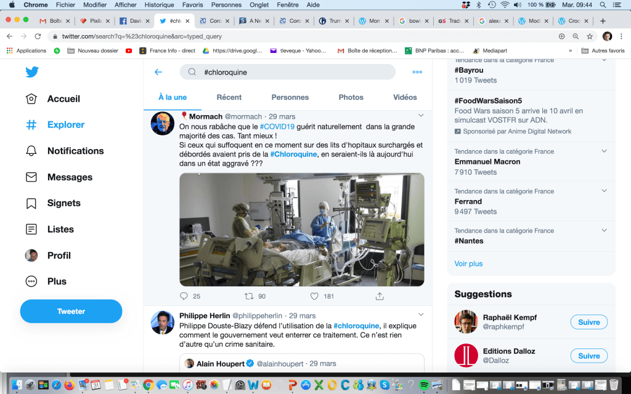Image resolution: width=631 pixels, height=394 pixels.
Task: Open options chevron for Ferrand trend
Action: click(x=604, y=191)
